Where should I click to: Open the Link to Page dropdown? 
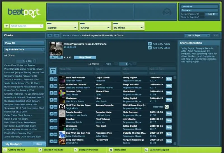197,35
